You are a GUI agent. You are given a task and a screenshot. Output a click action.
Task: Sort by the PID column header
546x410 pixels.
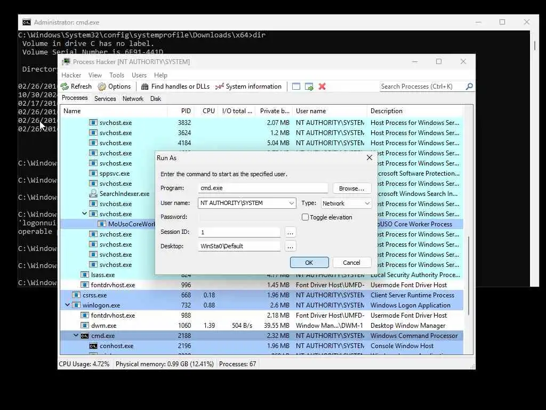[180, 111]
